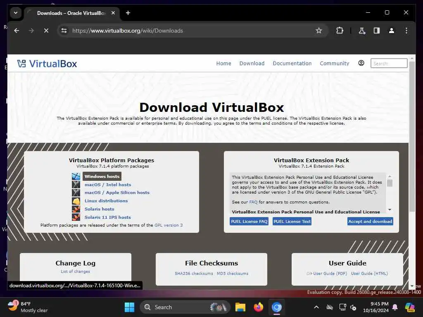
Task: Click the browser forward arrow
Action: pyautogui.click(x=31, y=31)
